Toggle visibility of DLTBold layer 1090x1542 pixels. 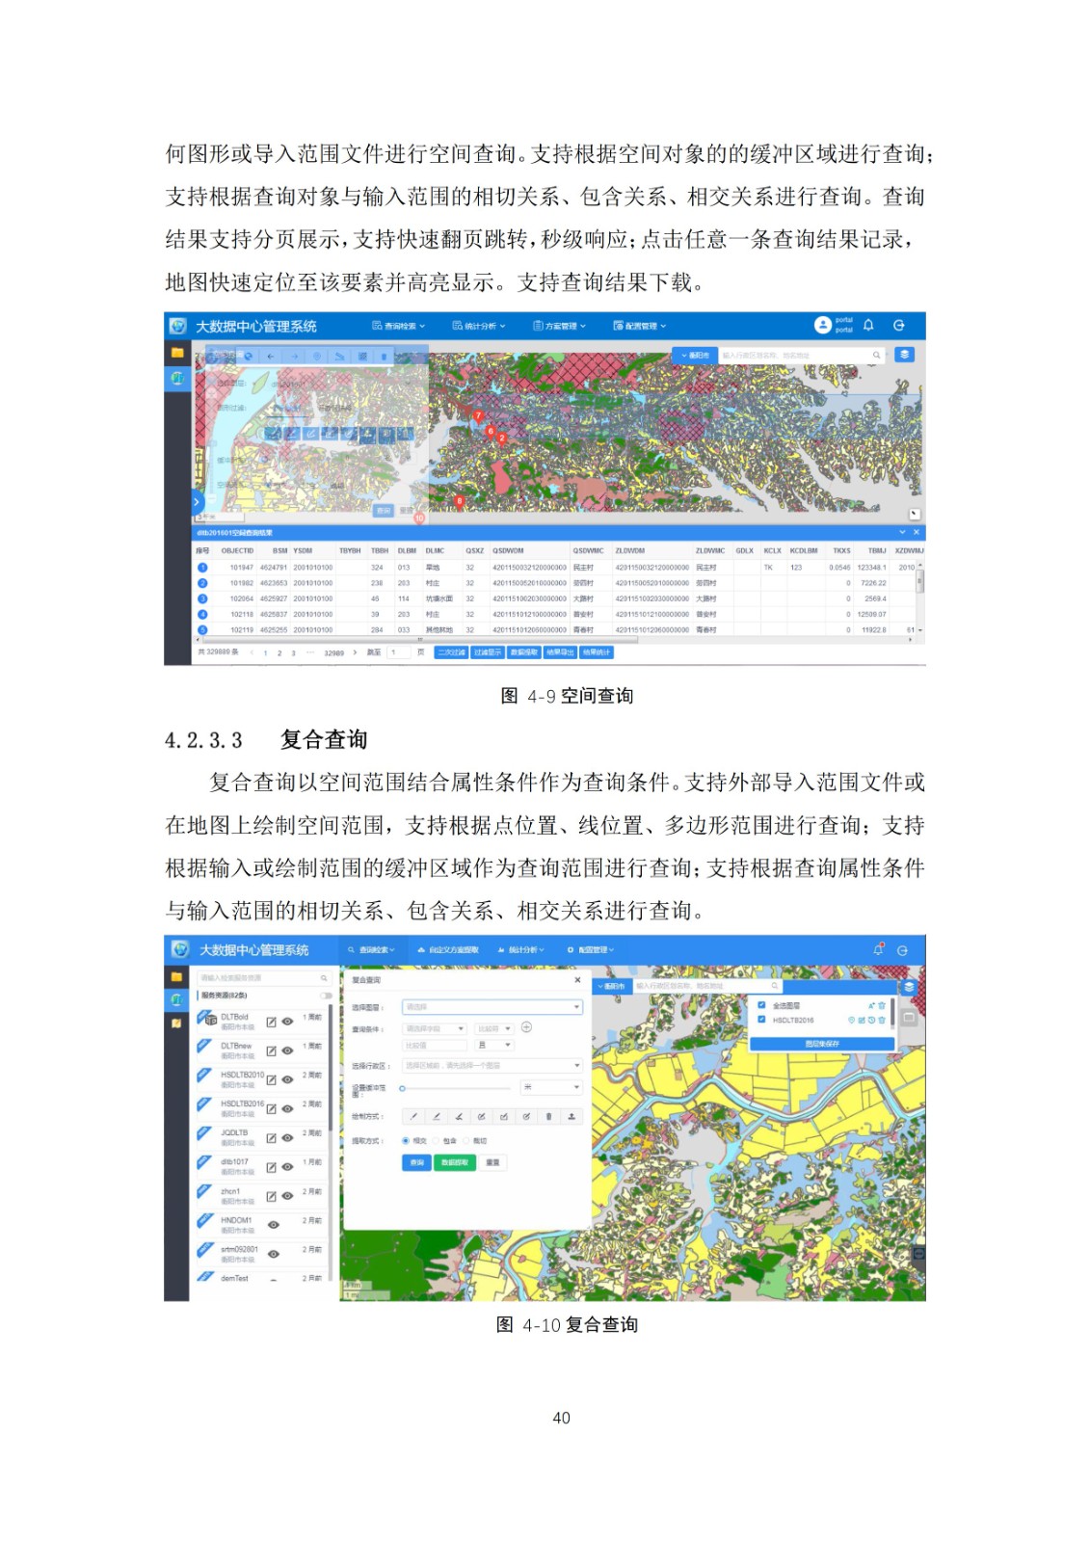click(x=287, y=1022)
